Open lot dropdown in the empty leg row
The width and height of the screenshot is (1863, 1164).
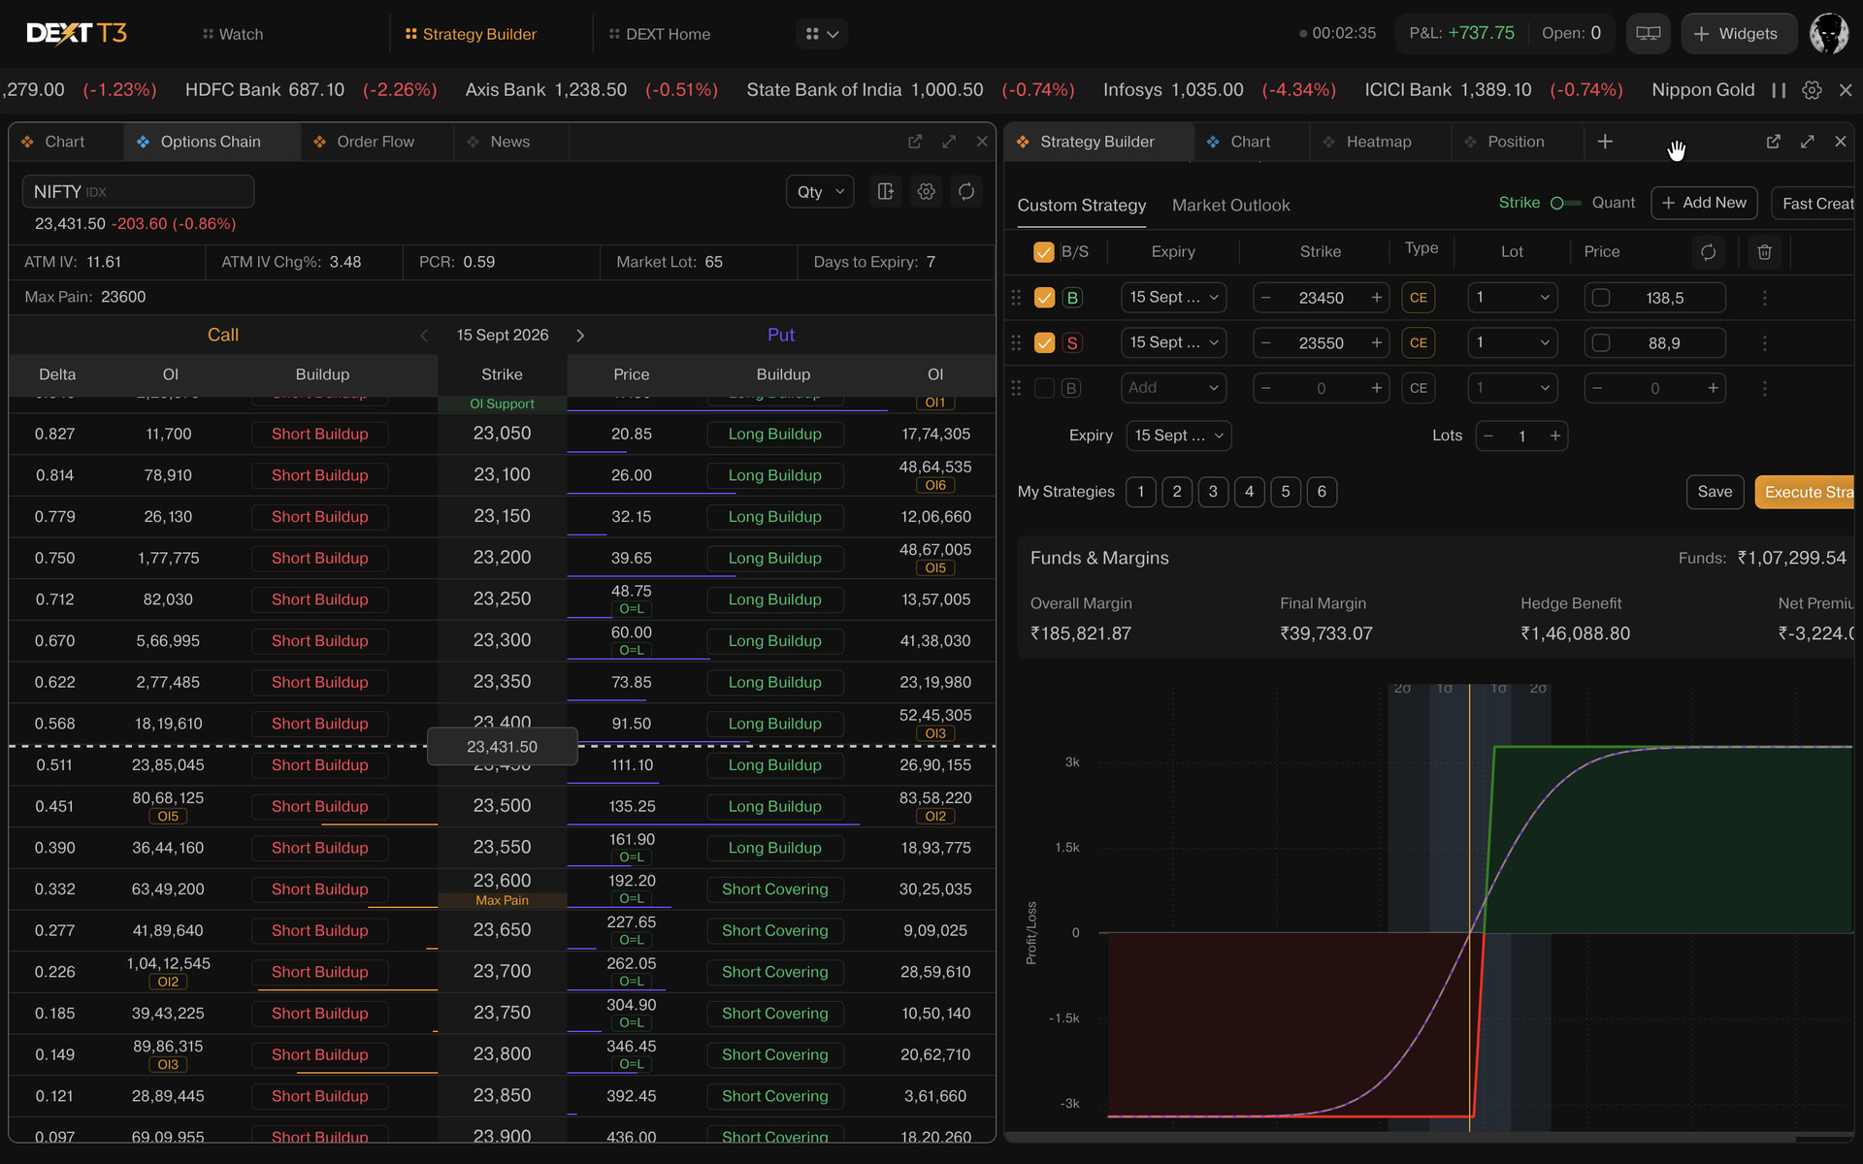coord(1513,388)
